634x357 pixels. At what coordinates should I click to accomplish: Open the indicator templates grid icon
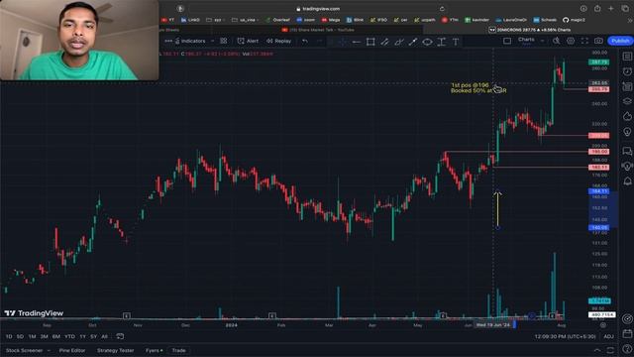pyautogui.click(x=224, y=41)
